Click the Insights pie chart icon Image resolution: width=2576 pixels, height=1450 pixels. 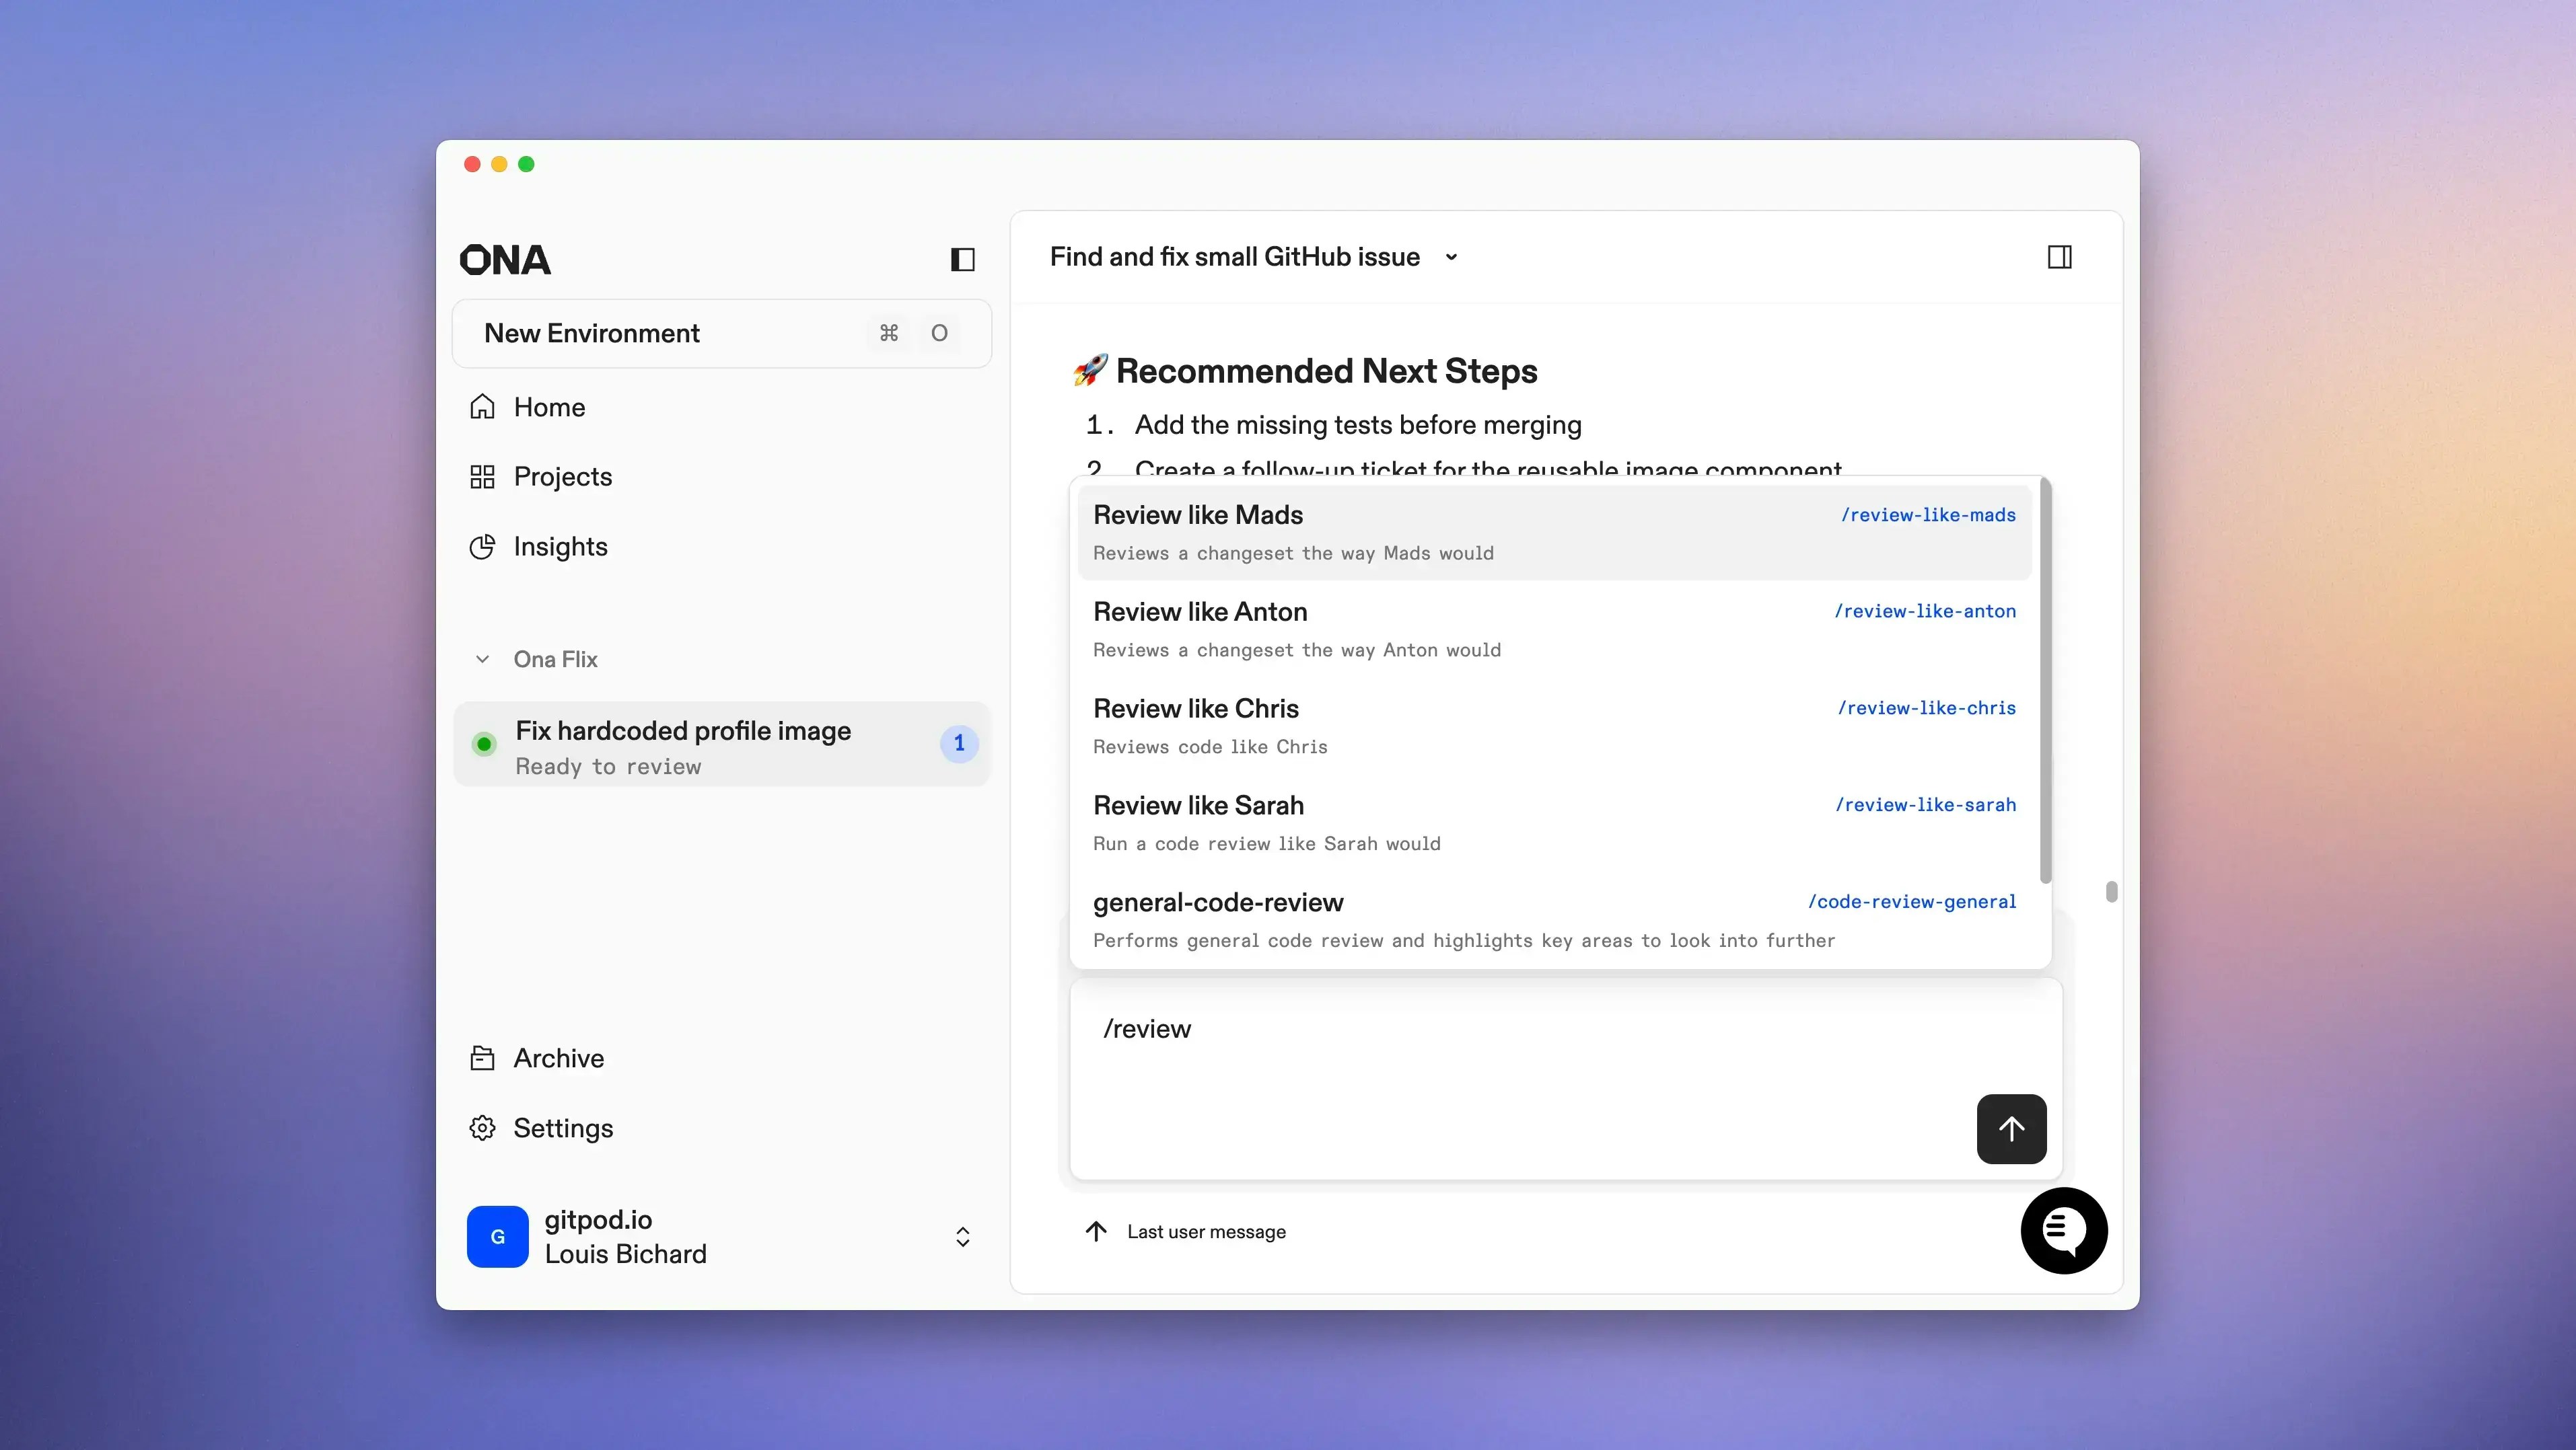tap(482, 547)
